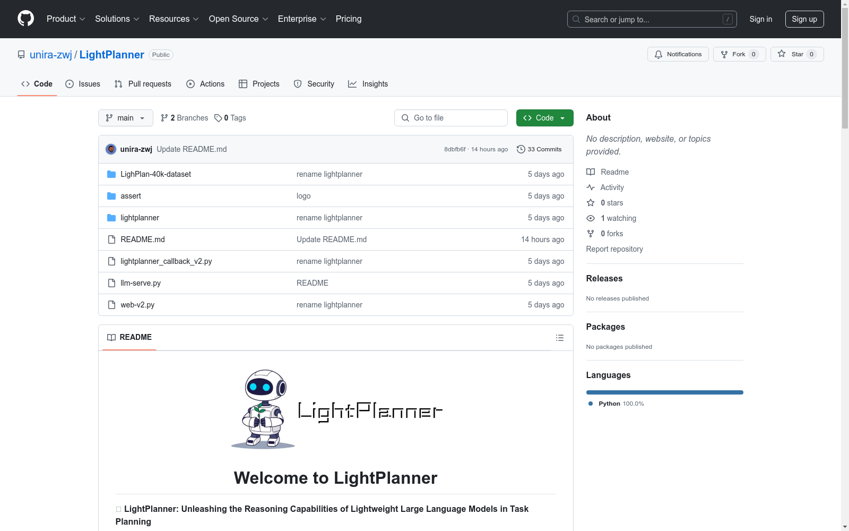The image size is (849, 531).
Task: Click the Python language bar
Action: tap(664, 392)
